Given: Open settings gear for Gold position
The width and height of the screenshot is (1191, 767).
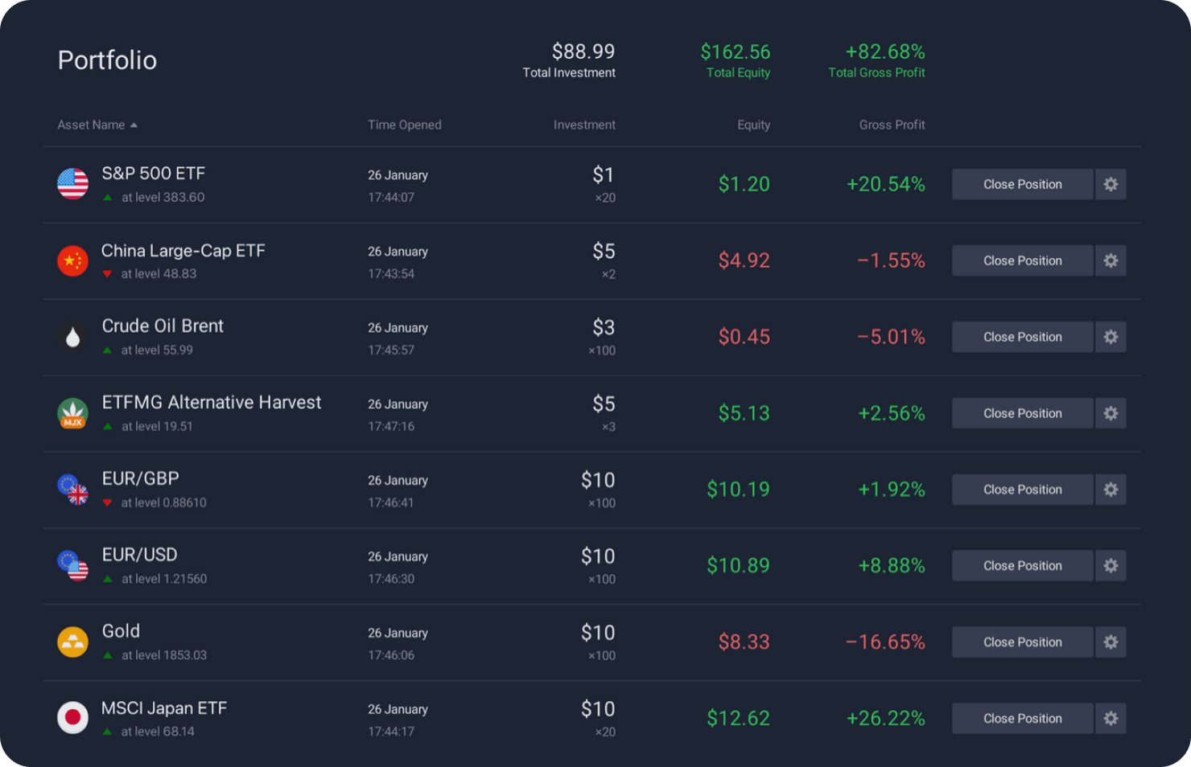Looking at the screenshot, I should coord(1111,642).
